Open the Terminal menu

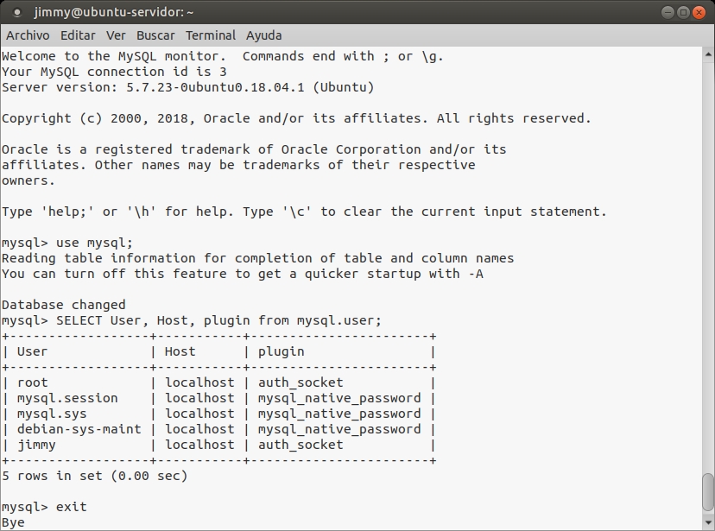click(x=211, y=35)
